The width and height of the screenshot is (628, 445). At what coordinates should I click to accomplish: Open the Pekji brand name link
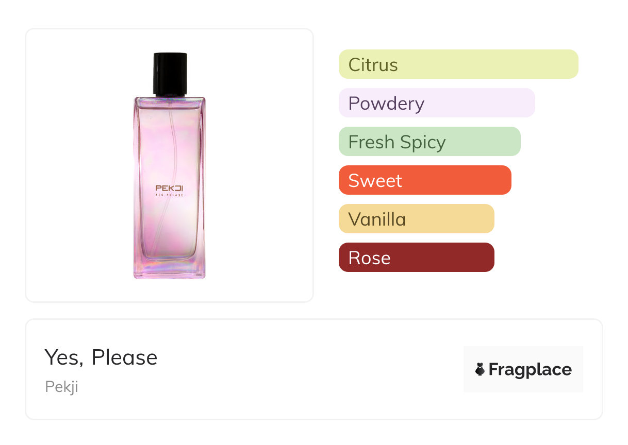click(x=61, y=387)
